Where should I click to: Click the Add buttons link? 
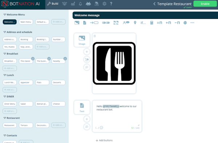pyautogui.click(x=104, y=140)
